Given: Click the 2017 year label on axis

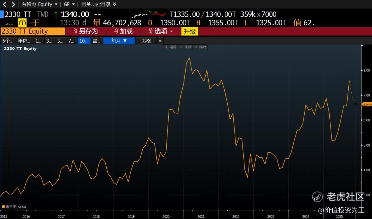Looking at the screenshot, I should [x=61, y=216].
